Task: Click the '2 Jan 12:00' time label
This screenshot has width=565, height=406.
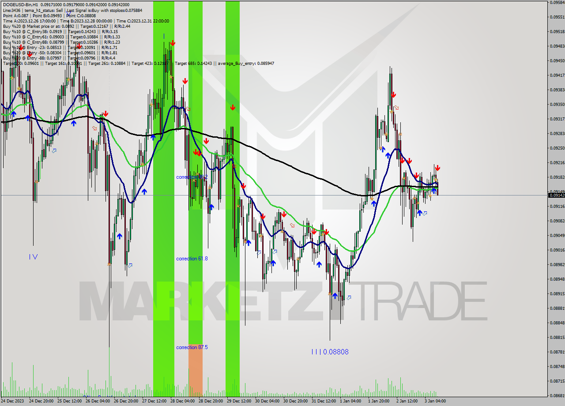Action: [407, 401]
